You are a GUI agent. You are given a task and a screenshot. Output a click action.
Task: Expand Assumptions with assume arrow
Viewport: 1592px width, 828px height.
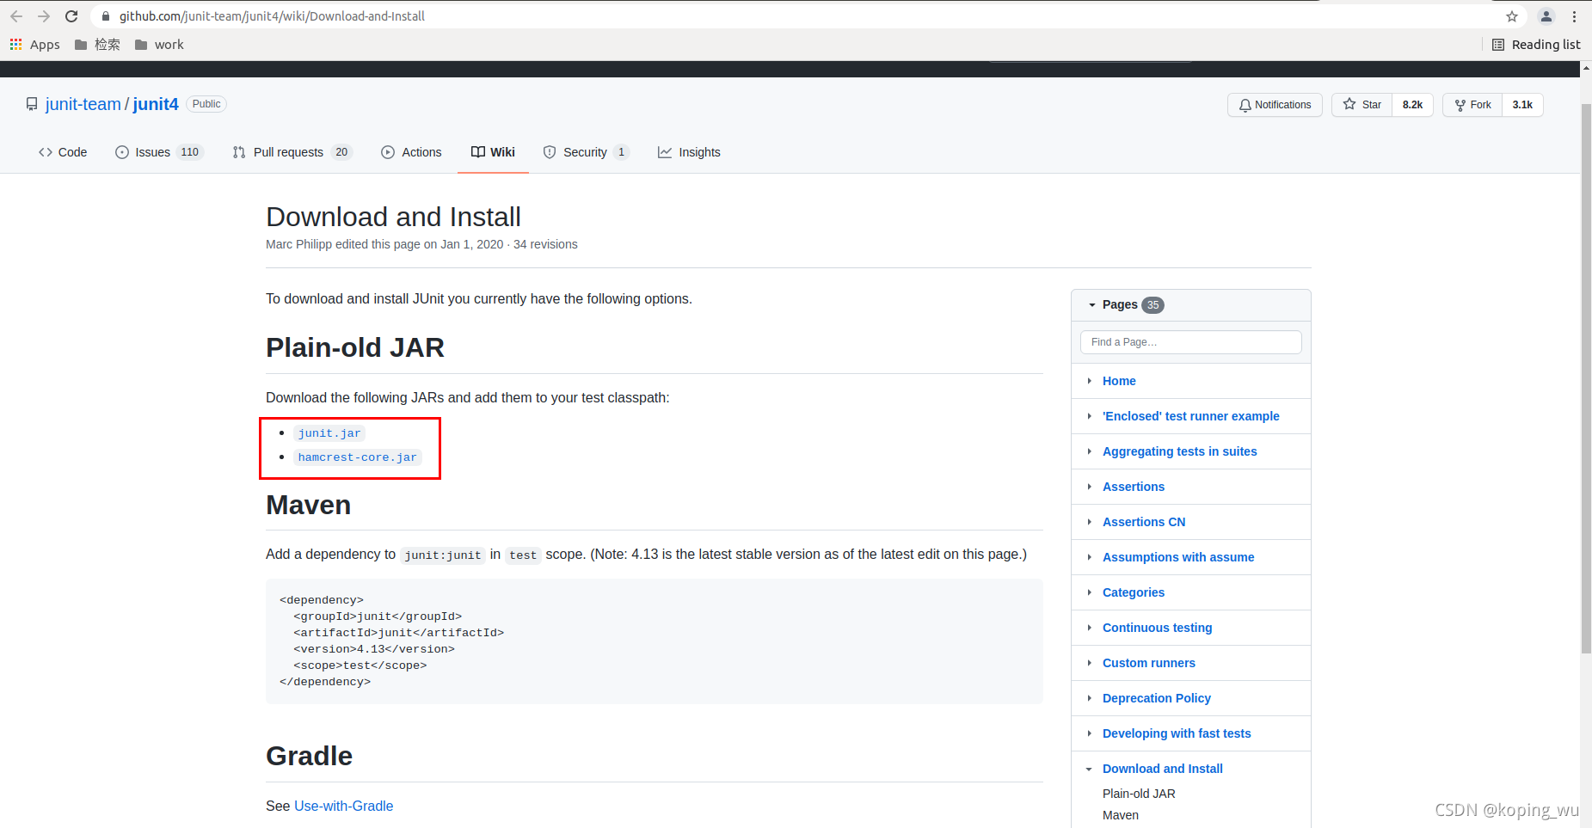(x=1089, y=557)
